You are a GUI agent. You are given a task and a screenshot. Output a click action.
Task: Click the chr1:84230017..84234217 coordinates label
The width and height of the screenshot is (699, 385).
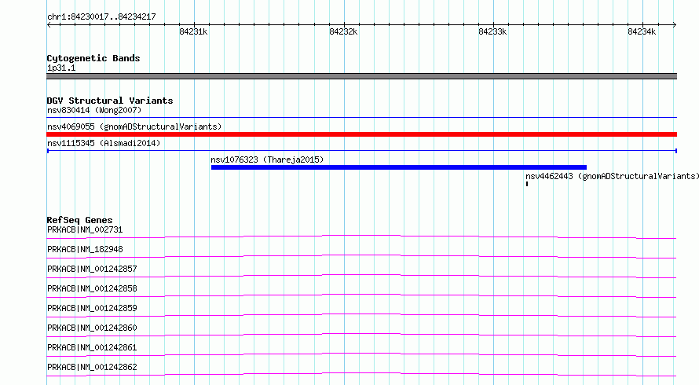[101, 17]
